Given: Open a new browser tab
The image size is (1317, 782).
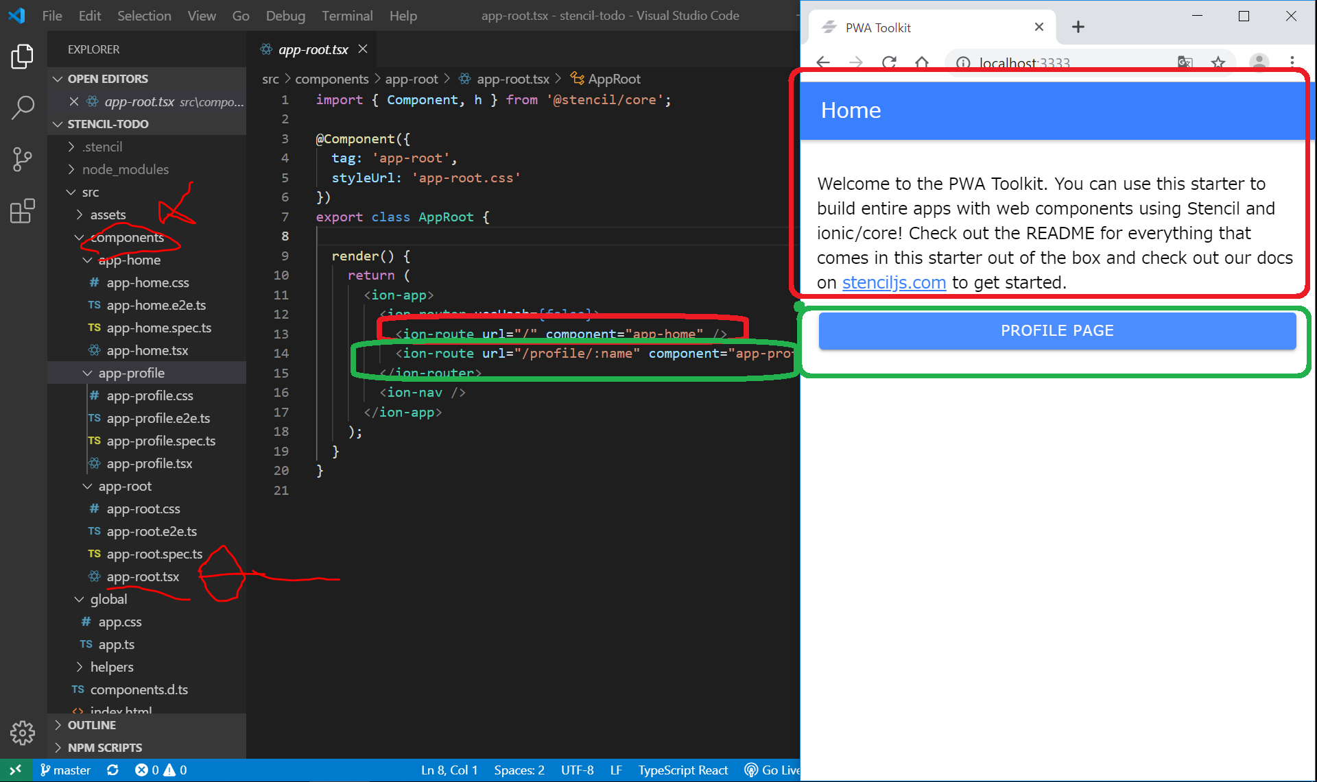Looking at the screenshot, I should coord(1078,27).
